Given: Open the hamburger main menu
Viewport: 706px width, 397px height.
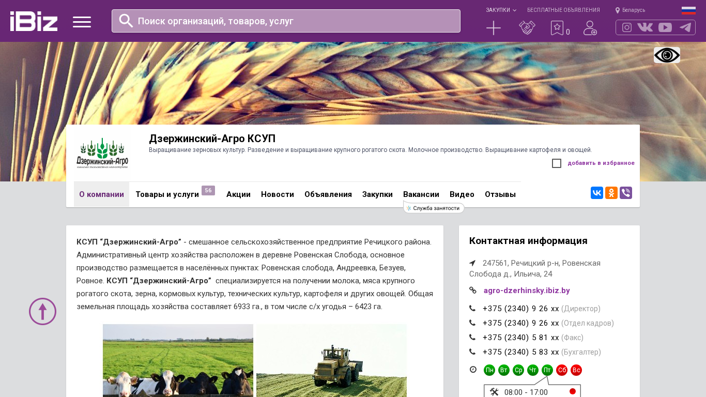Looking at the screenshot, I should coord(82,22).
